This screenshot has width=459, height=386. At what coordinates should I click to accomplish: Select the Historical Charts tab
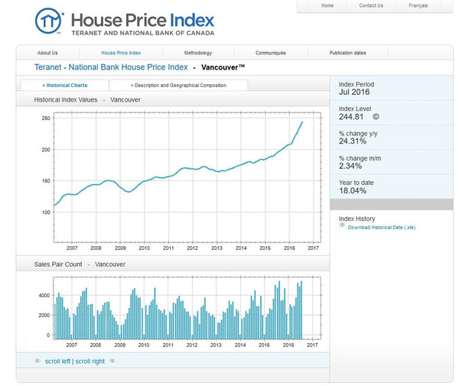pyautogui.click(x=65, y=86)
